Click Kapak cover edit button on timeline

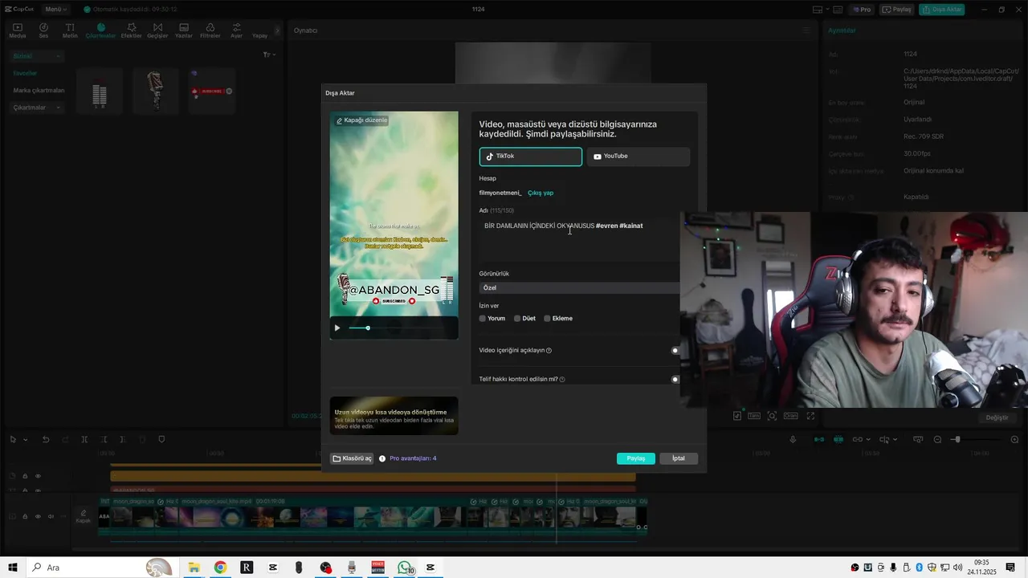(x=83, y=516)
